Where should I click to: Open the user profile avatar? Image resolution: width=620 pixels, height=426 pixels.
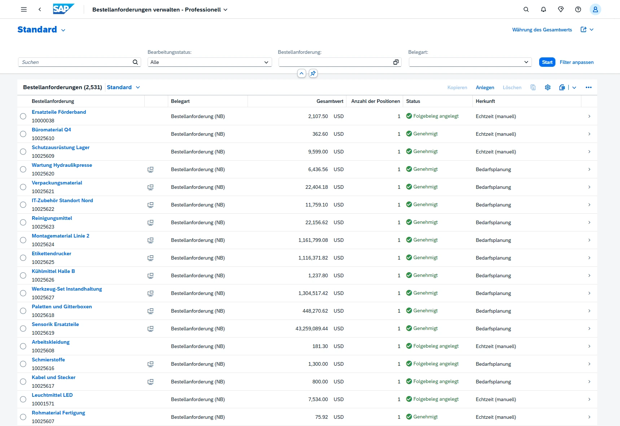coord(595,9)
